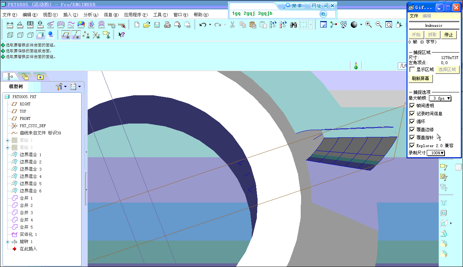Image resolution: width=463 pixels, height=267 pixels.
Task: Toggle coordinate system display
Action: [96, 35]
